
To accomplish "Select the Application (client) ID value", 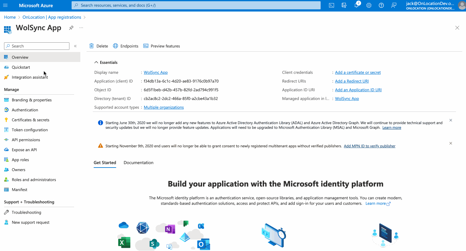I will coord(181,81).
